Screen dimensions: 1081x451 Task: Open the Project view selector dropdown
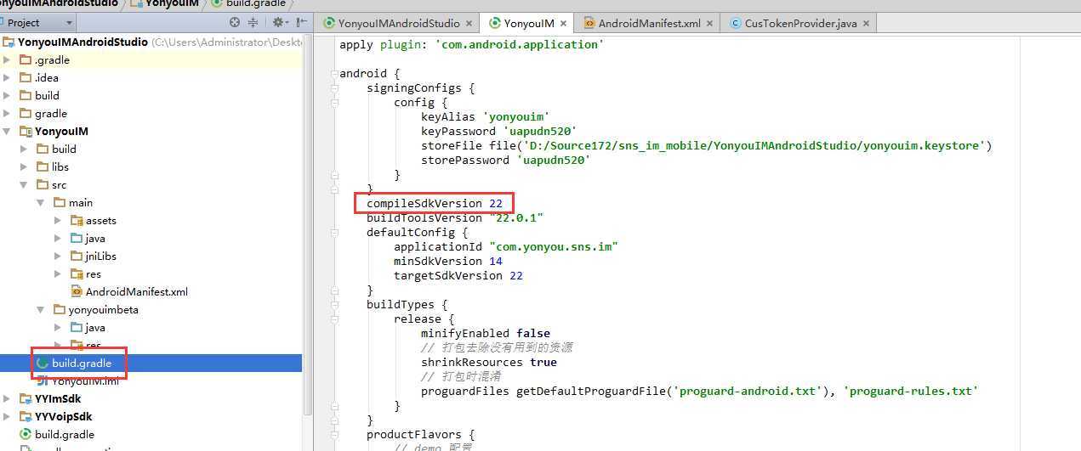click(38, 23)
